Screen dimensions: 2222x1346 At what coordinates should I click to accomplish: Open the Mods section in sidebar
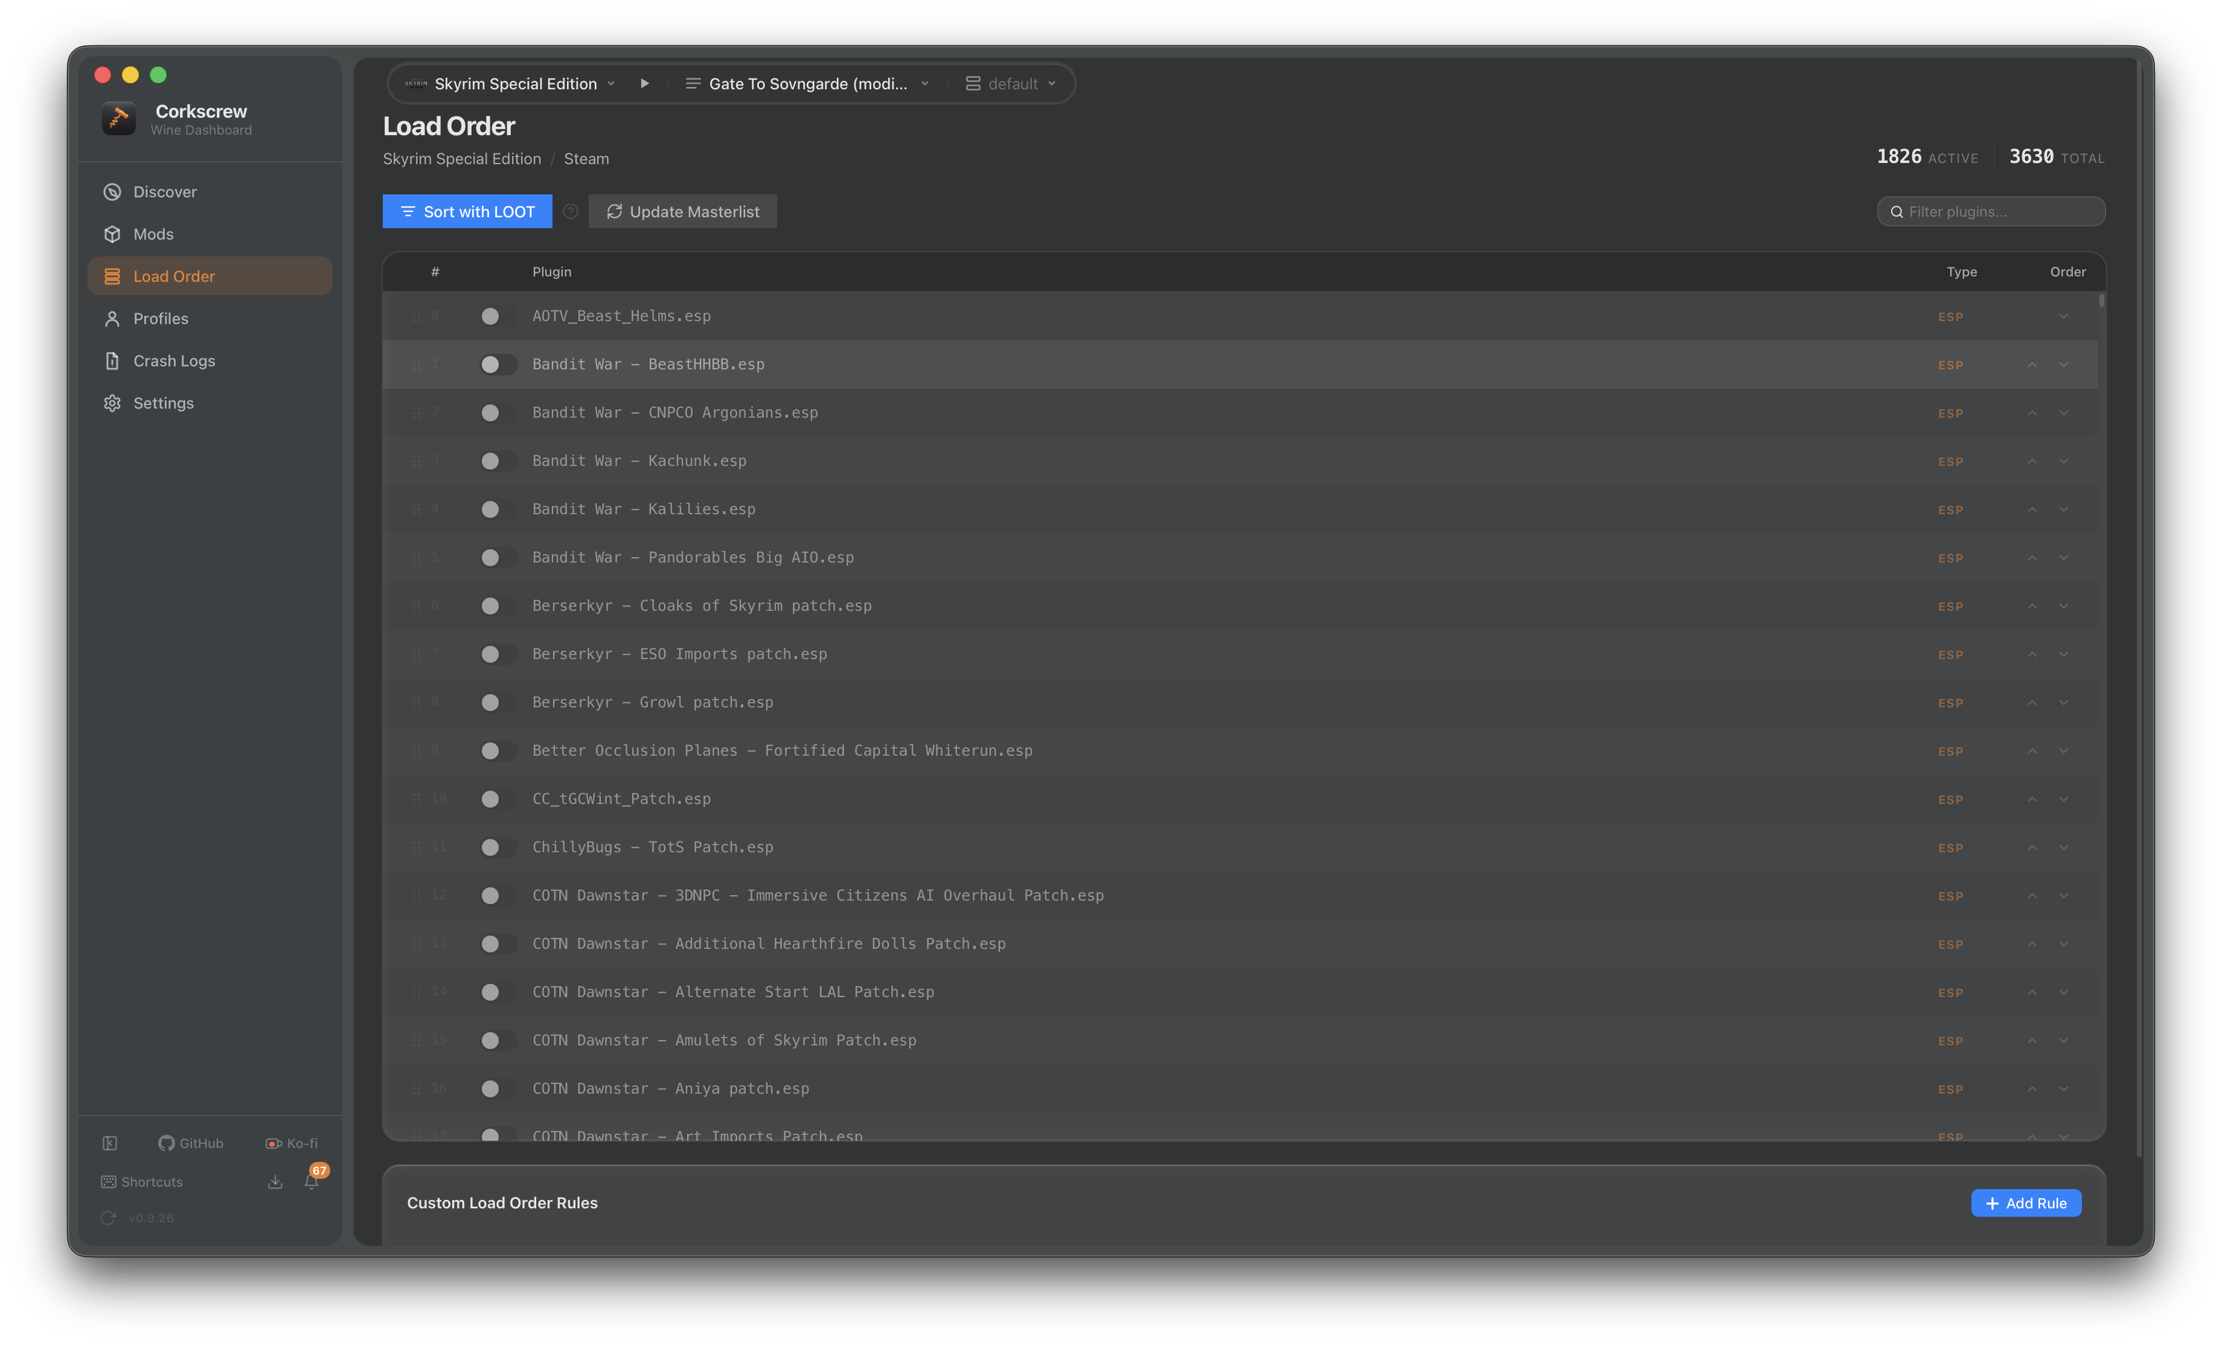[153, 234]
